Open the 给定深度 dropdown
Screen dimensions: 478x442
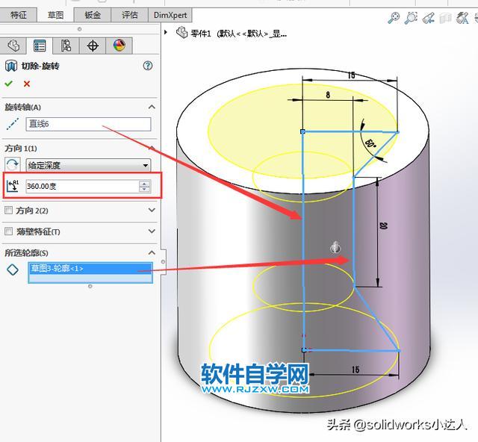click(x=88, y=165)
